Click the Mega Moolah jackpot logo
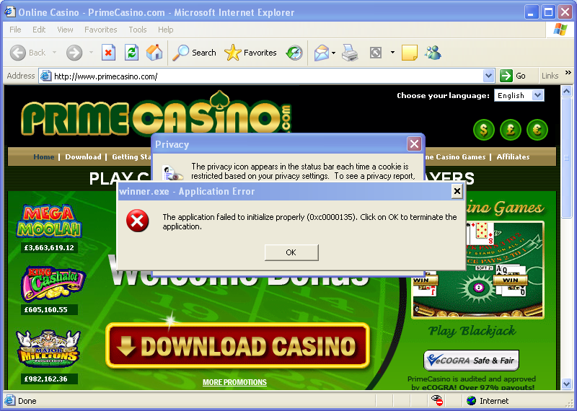 (49, 221)
